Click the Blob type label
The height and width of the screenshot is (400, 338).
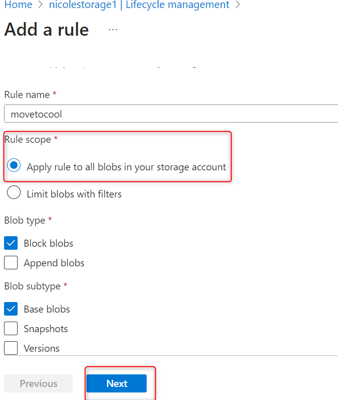point(25,220)
